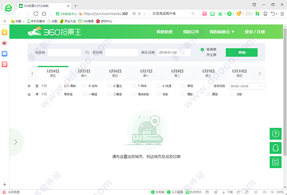Image resolution: width=287 pixels, height=195 pixels.
Task: Check the G/C-高铁 train type box
Action: (x=60, y=86)
